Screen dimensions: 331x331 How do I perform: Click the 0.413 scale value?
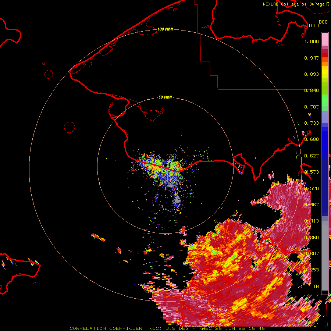click(312, 221)
